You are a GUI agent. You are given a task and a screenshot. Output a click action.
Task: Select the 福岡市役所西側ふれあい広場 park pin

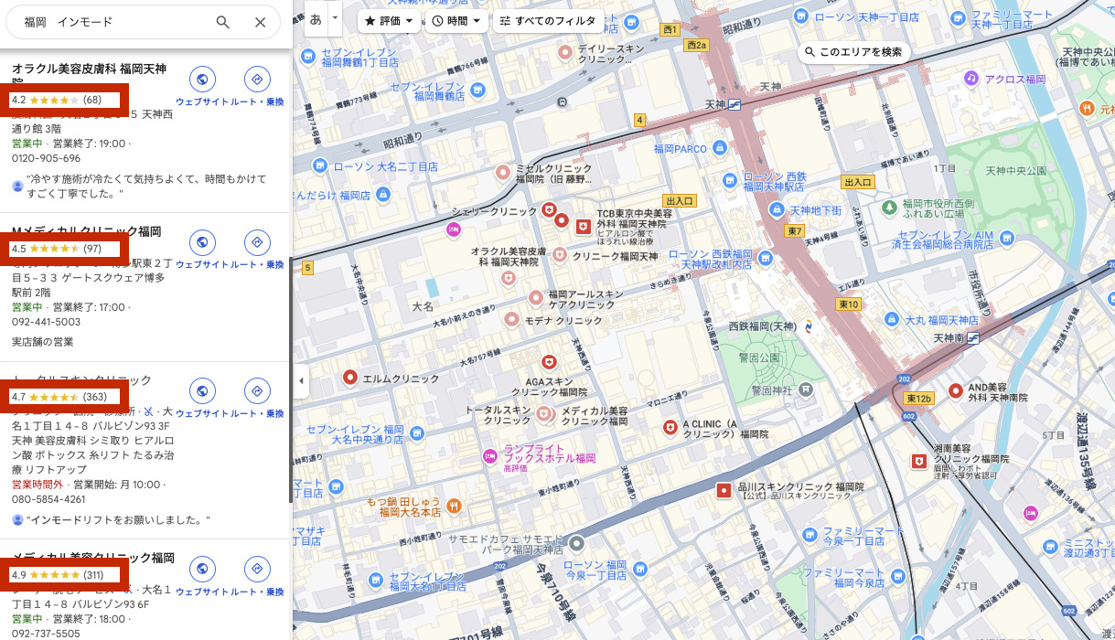pyautogui.click(x=888, y=208)
